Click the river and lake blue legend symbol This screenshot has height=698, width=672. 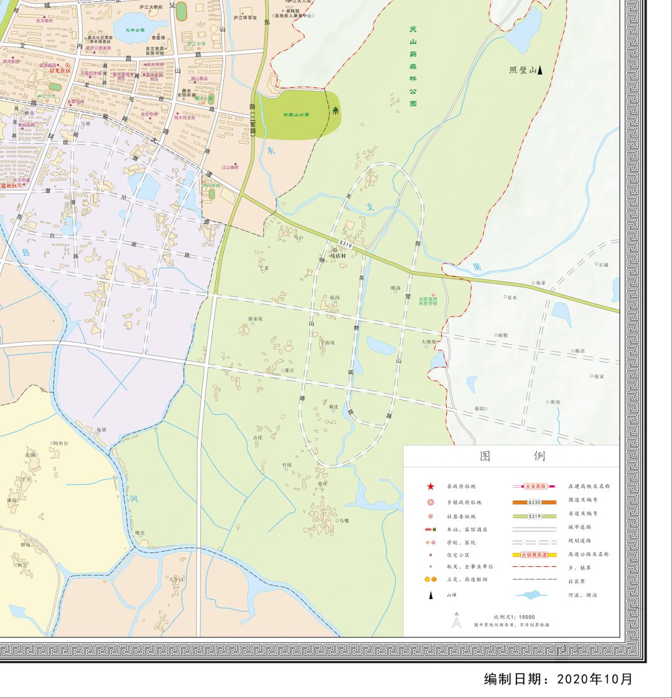(x=531, y=595)
